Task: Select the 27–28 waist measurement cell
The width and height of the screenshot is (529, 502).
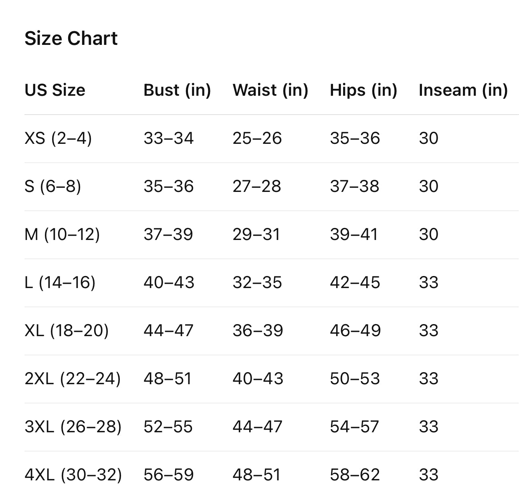Action: pyautogui.click(x=257, y=186)
